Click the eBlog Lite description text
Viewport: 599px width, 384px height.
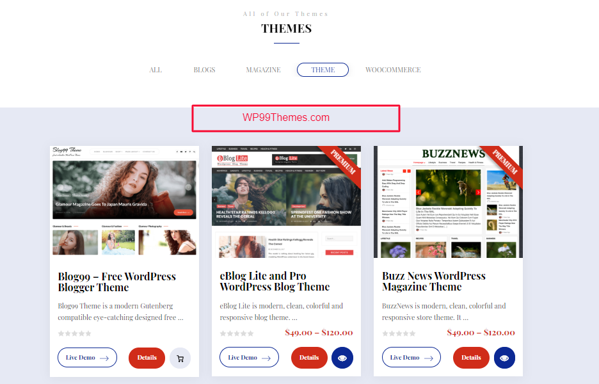tap(282, 312)
